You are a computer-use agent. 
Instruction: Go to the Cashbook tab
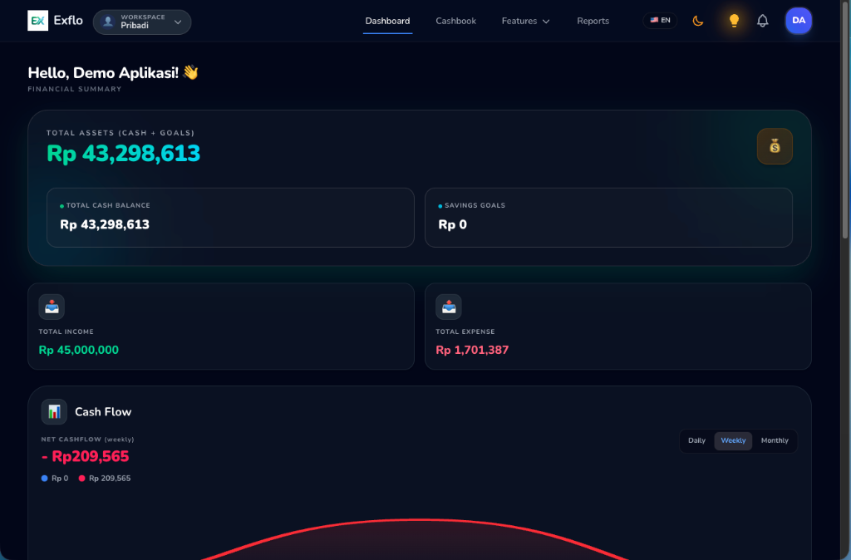(456, 21)
